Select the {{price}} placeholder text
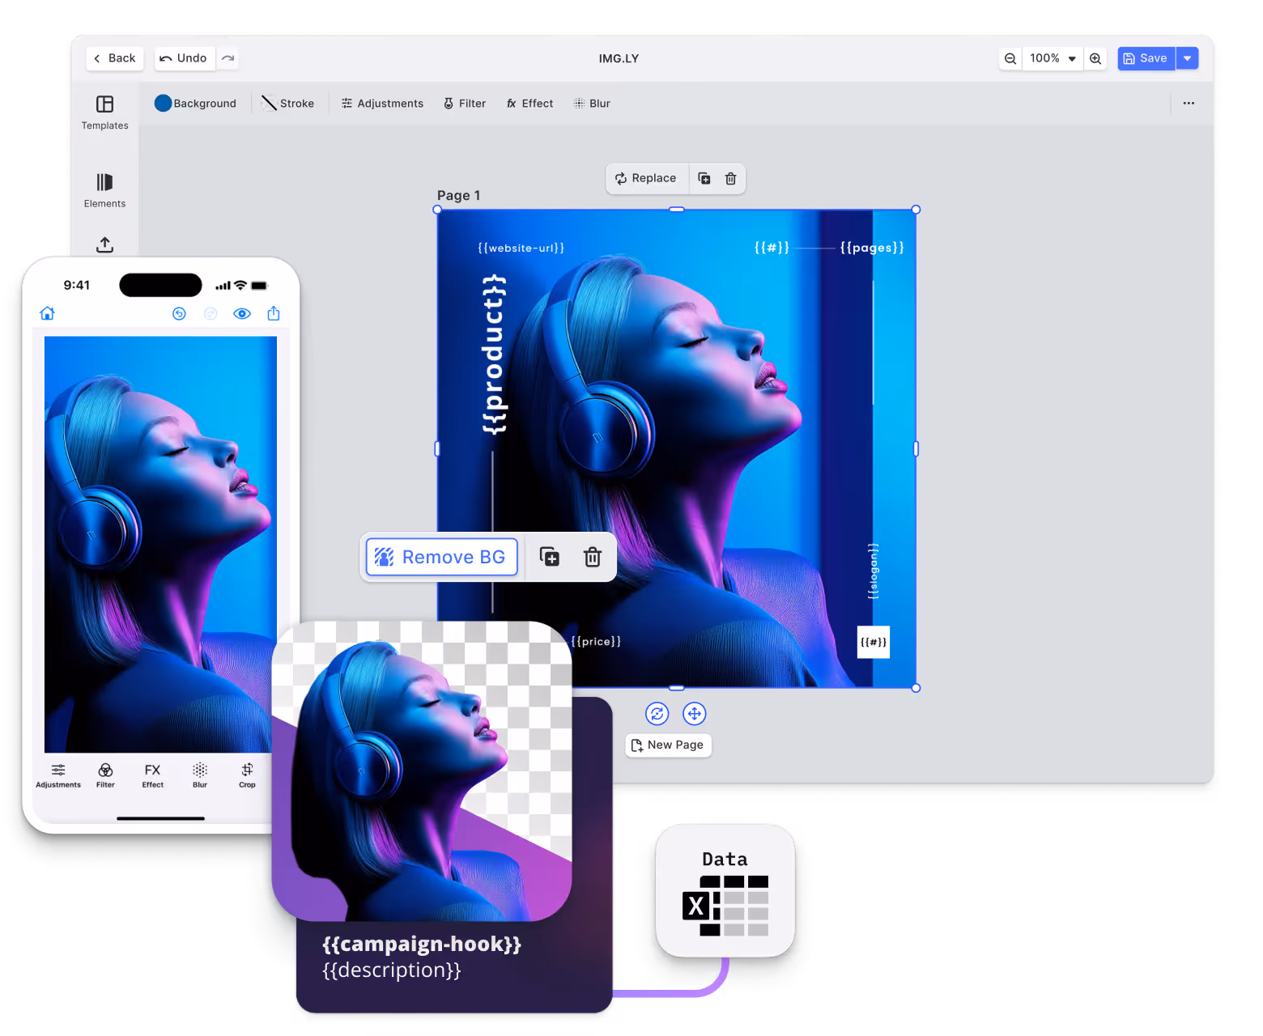 point(596,641)
